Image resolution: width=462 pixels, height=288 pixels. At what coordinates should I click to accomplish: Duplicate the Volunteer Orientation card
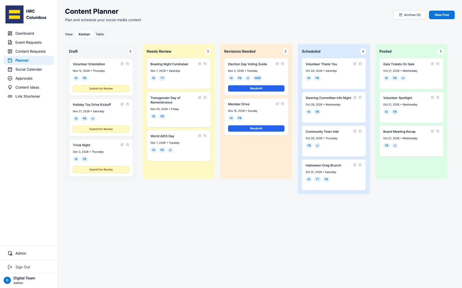(x=127, y=64)
